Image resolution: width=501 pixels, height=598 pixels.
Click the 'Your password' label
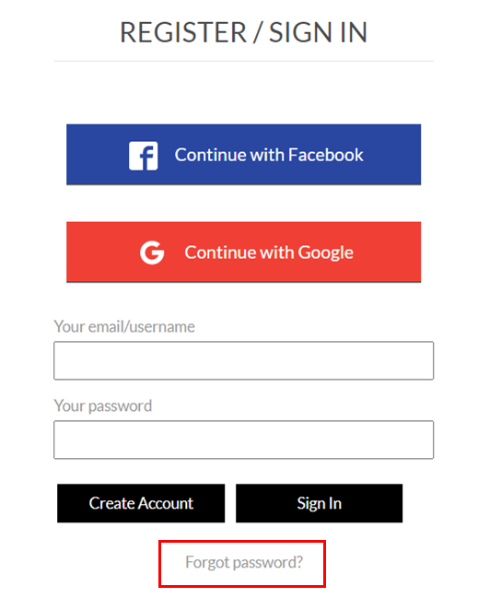[x=103, y=405]
